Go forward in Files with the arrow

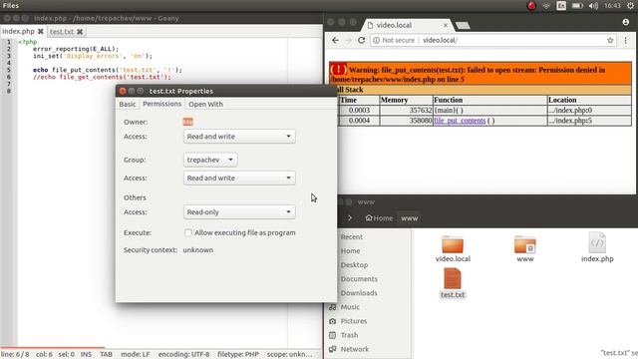(x=350, y=218)
